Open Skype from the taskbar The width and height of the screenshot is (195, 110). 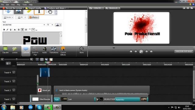pyautogui.click(x=39, y=107)
